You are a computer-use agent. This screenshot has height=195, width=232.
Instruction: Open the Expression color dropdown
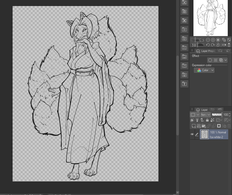(x=204, y=70)
